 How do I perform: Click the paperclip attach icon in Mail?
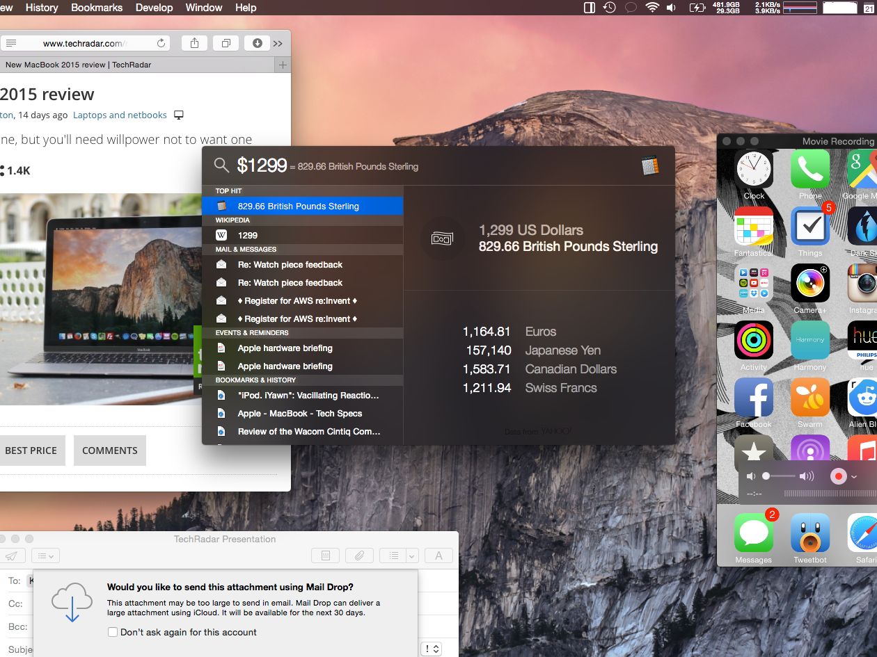pyautogui.click(x=359, y=555)
